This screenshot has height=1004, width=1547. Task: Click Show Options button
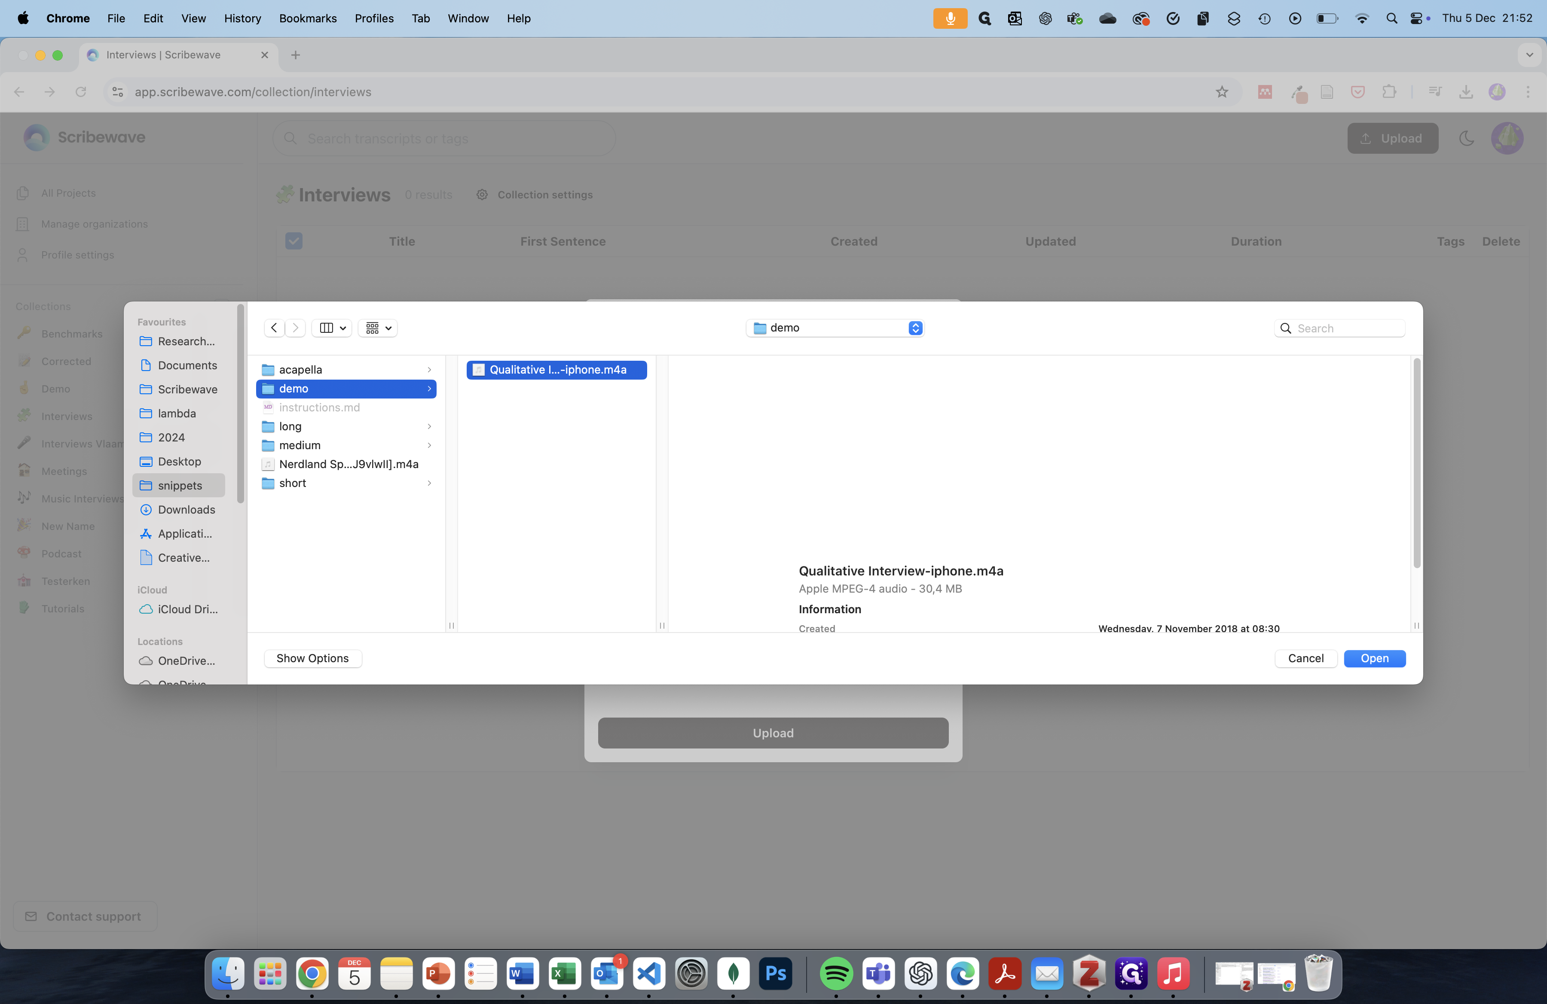313,658
